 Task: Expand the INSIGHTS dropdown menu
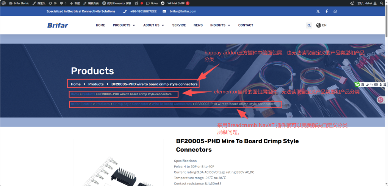coord(220,25)
